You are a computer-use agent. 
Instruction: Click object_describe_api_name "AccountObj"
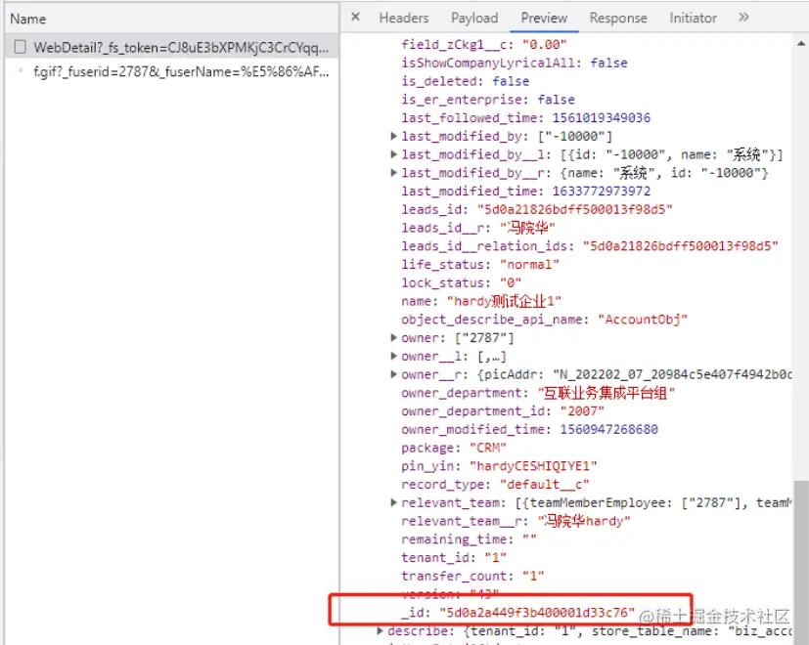pos(643,320)
